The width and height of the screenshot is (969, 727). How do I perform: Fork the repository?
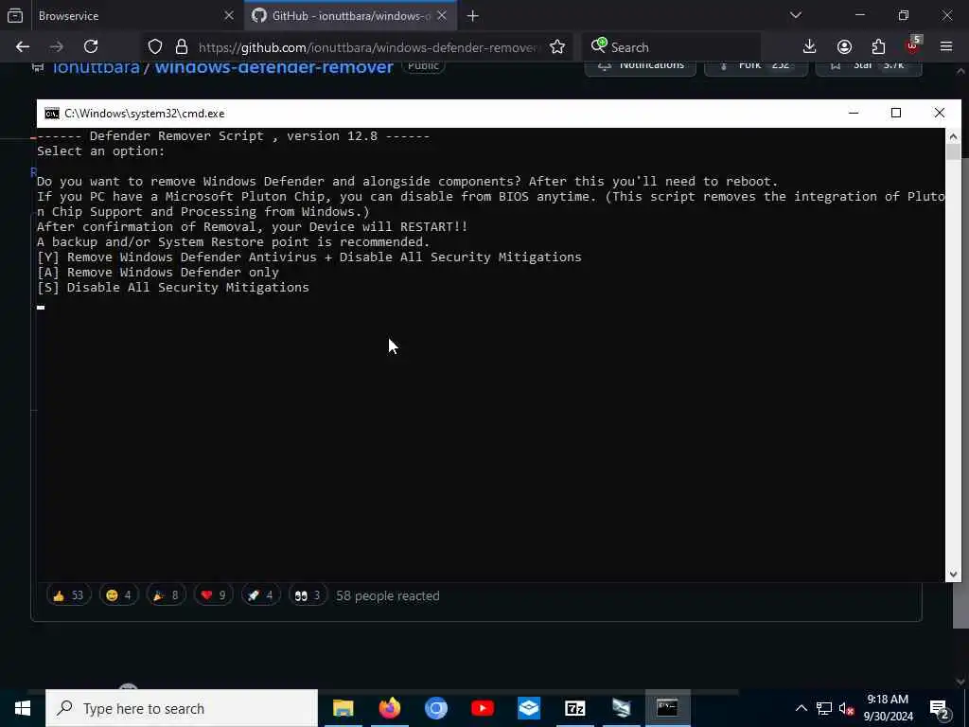[x=755, y=67]
